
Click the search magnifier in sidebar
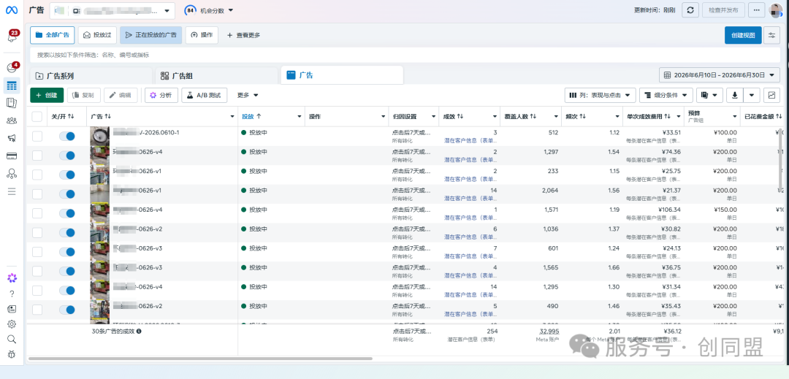click(12, 339)
